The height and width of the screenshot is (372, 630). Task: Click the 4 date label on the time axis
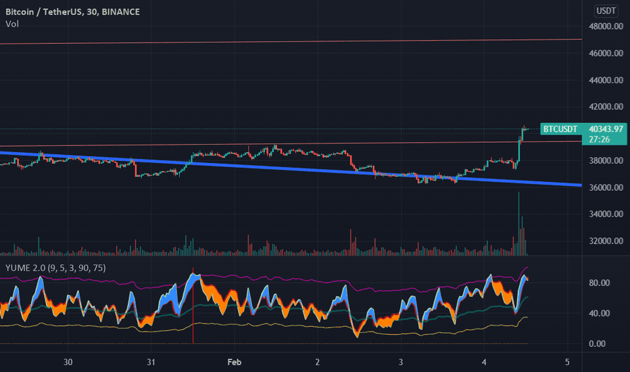[x=484, y=362]
